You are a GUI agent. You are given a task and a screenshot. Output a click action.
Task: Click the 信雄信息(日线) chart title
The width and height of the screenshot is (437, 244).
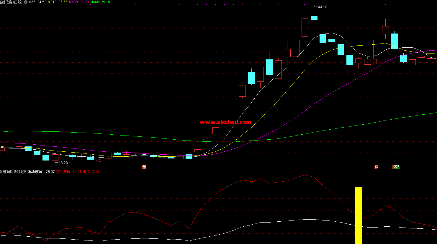click(x=11, y=2)
